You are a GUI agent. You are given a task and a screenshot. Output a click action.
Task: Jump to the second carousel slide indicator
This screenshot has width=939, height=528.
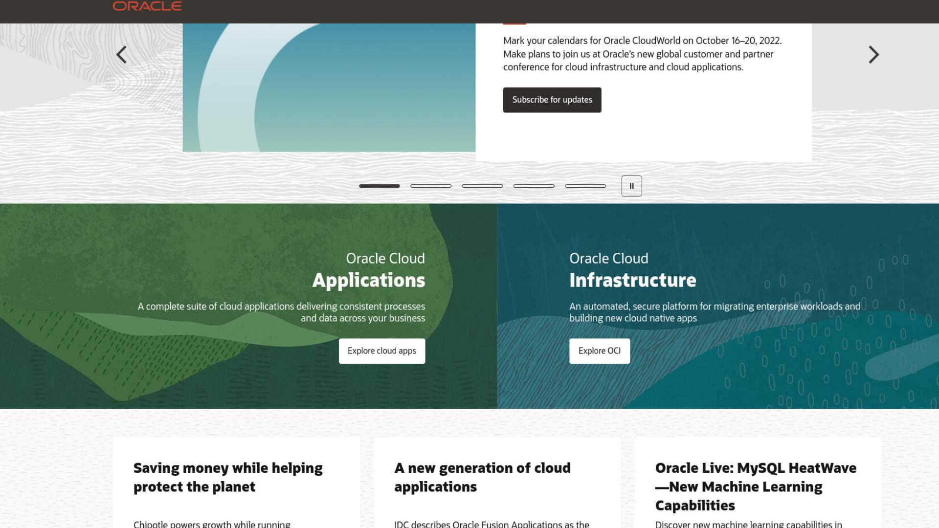[431, 186]
